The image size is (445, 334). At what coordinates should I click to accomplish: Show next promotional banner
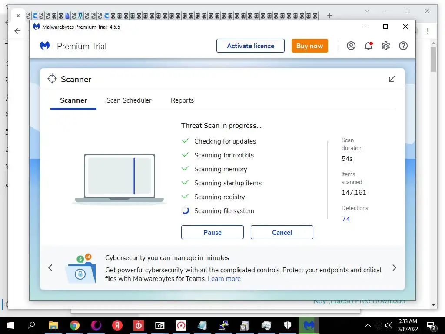pyautogui.click(x=394, y=267)
